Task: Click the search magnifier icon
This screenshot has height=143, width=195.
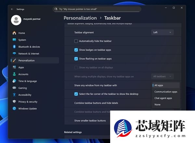Action: [x=56, y=9]
